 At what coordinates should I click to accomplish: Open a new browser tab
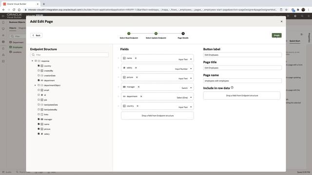point(44,4)
